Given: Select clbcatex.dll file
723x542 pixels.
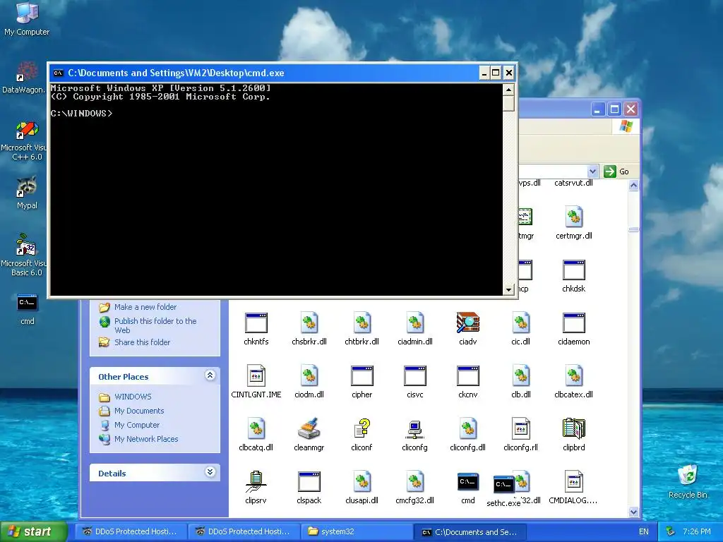Looking at the screenshot, I should (x=573, y=382).
